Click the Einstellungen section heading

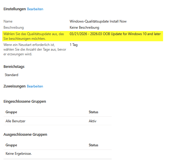[15, 9]
